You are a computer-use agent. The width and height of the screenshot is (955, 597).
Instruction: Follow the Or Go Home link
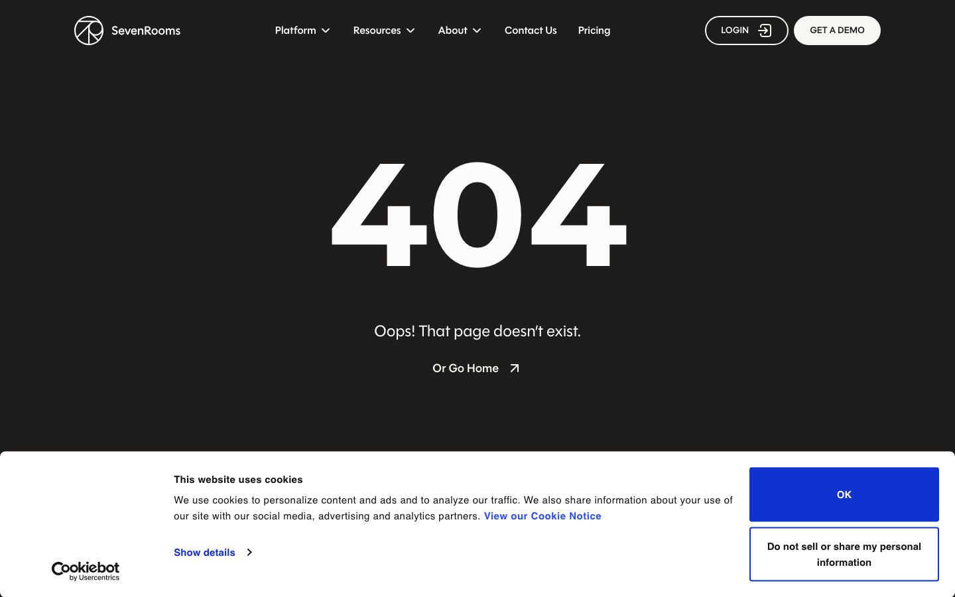coord(476,368)
